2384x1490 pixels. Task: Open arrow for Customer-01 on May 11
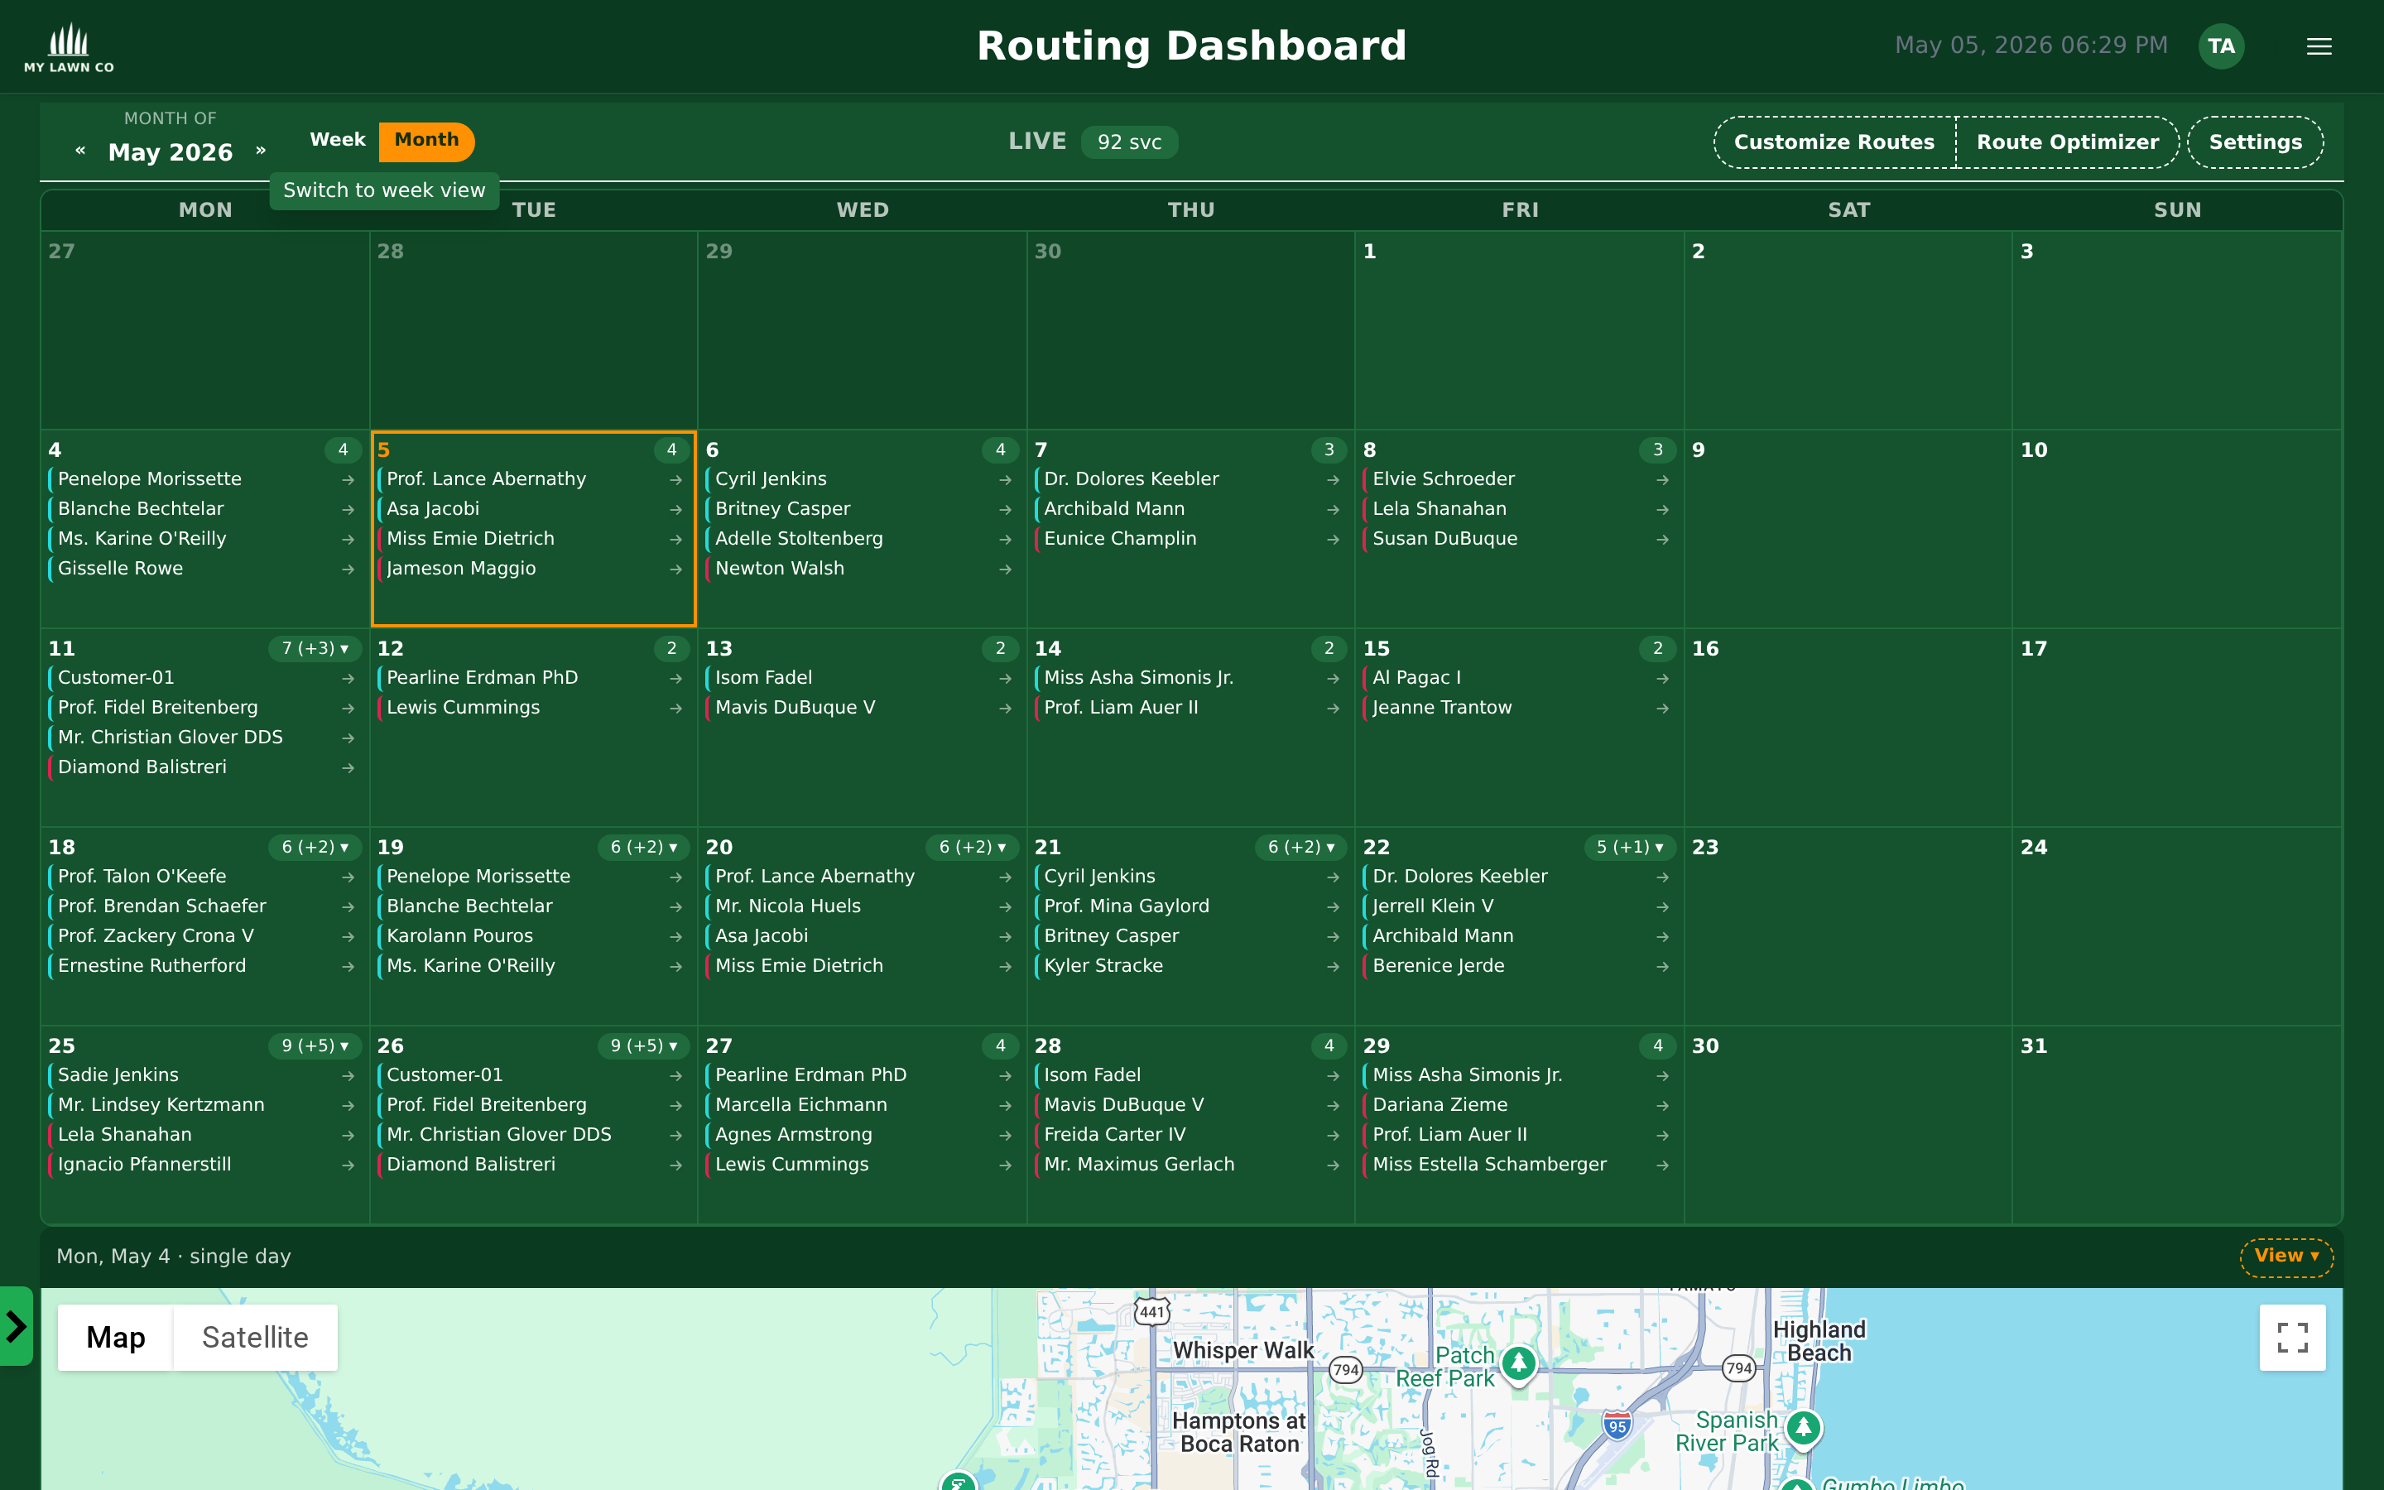(348, 679)
